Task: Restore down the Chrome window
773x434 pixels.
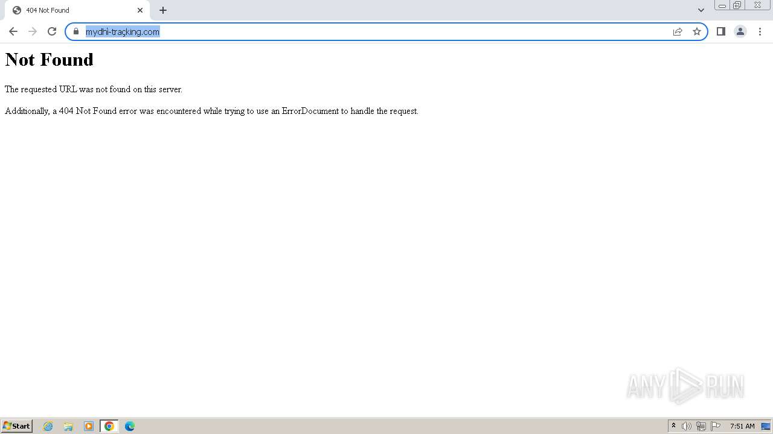Action: coord(737,5)
